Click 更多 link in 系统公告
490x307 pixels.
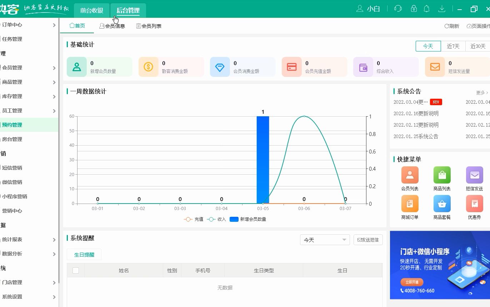coord(482,93)
